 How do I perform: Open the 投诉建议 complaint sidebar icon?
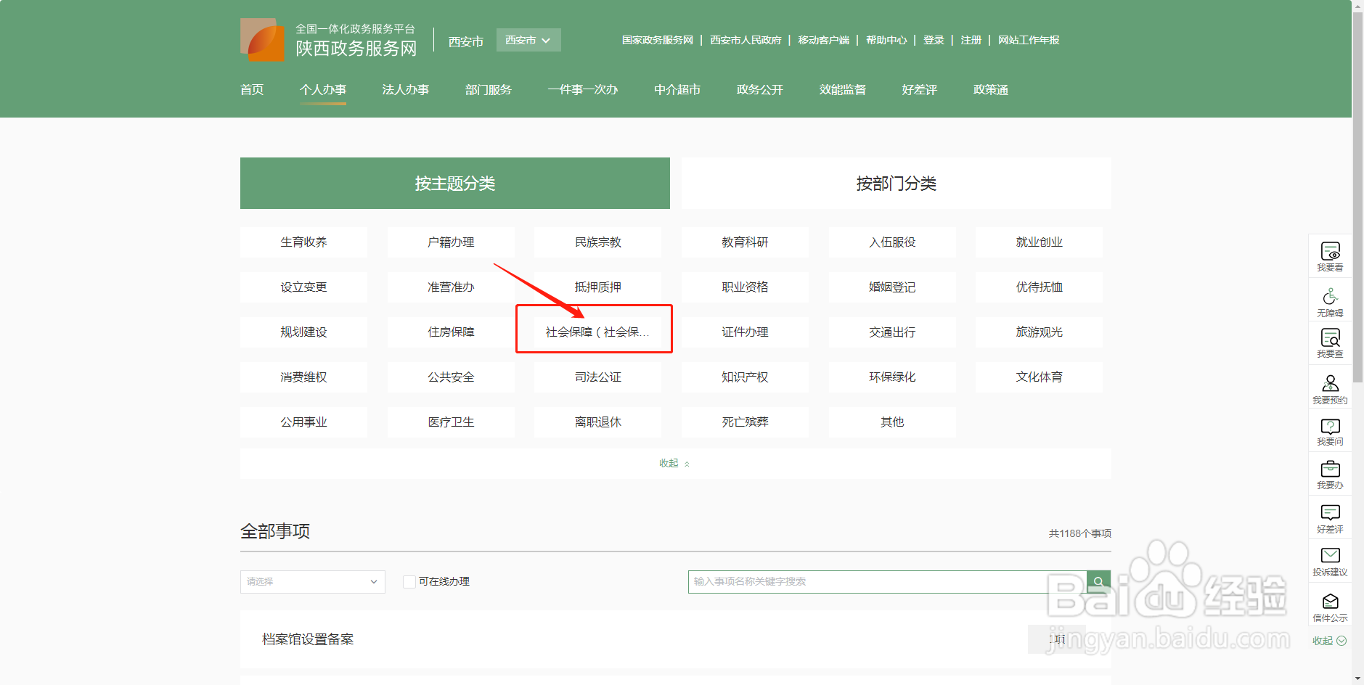(1329, 561)
